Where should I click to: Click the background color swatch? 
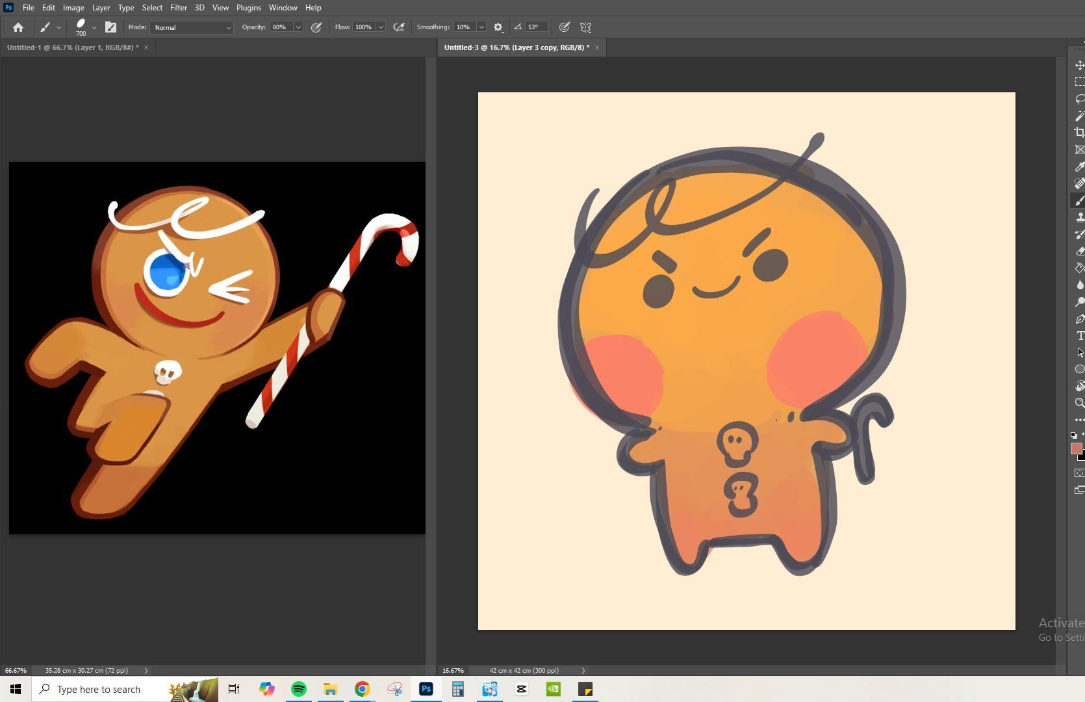[1082, 456]
